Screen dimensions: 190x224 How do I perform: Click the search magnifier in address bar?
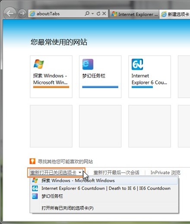tap(87, 13)
